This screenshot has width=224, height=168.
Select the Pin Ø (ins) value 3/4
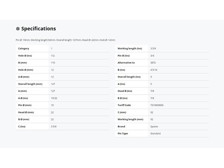tap(152, 56)
